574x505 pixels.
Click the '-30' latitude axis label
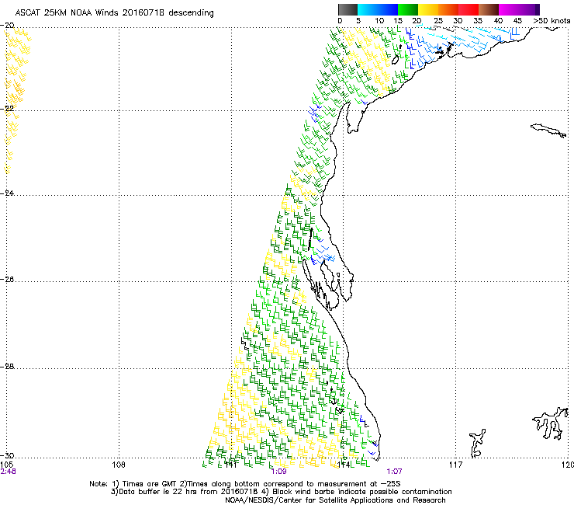7,455
